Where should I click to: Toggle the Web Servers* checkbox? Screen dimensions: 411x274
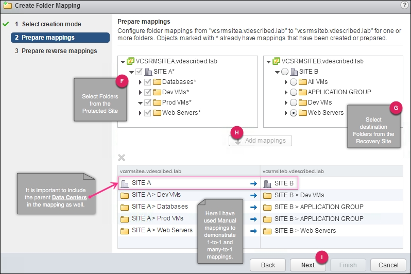click(148, 113)
